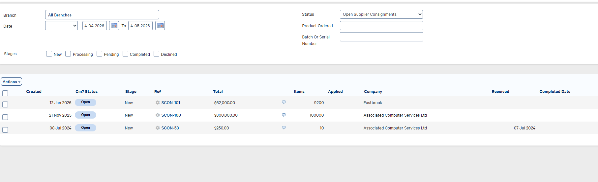
Task: Open the comment bubble for SCON-100 row
Action: (284, 115)
